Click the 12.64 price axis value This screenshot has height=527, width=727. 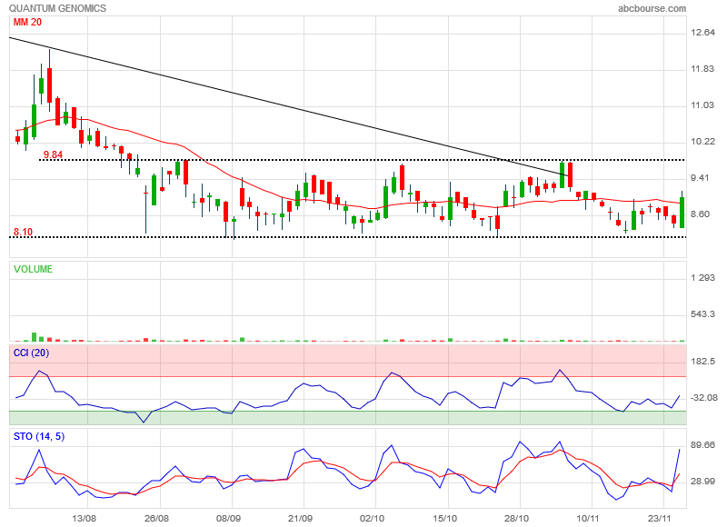point(702,33)
